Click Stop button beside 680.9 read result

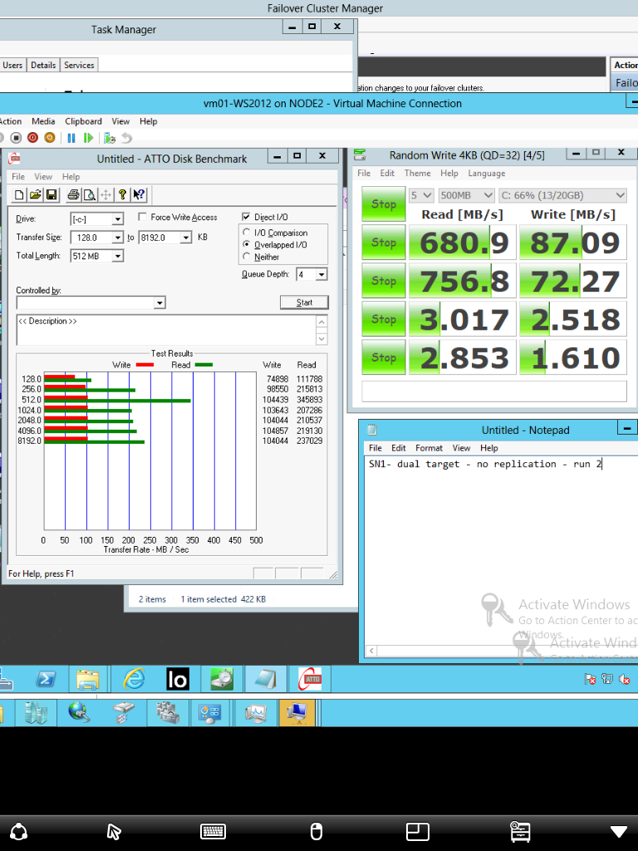384,243
